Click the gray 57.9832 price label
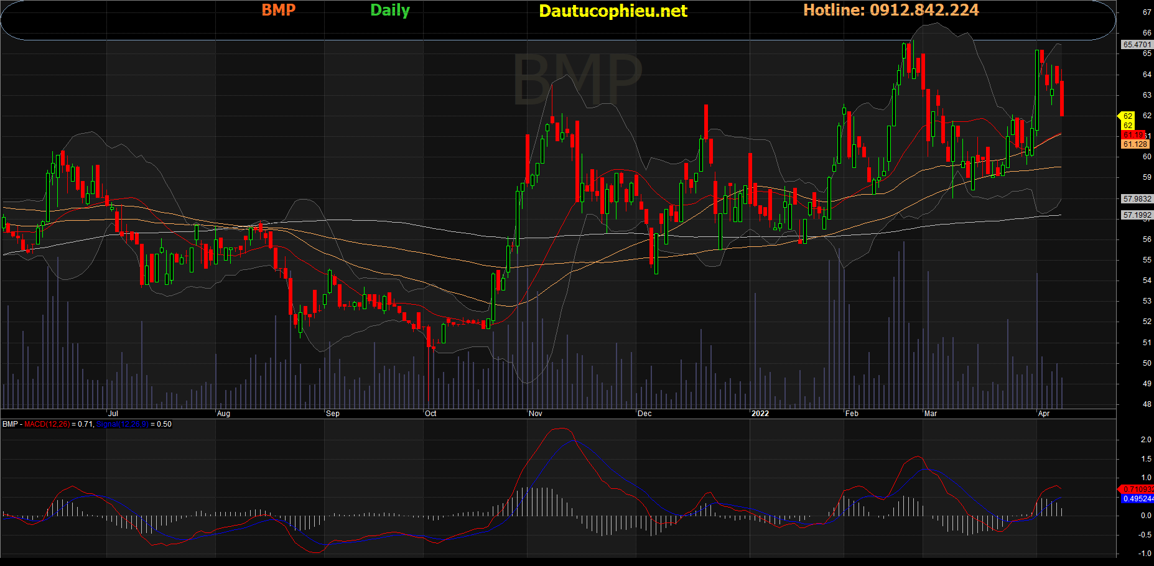Screen dimensions: 1154x566 tap(1137, 199)
